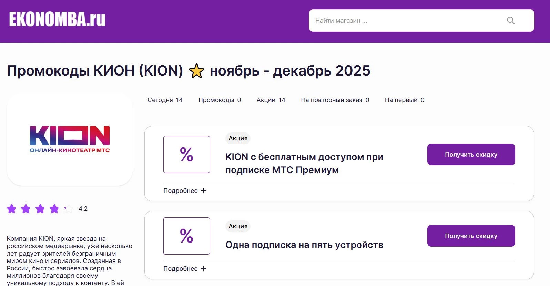Select the half-filled fifth rating star
Screen dimensions: 550x286
pos(68,208)
